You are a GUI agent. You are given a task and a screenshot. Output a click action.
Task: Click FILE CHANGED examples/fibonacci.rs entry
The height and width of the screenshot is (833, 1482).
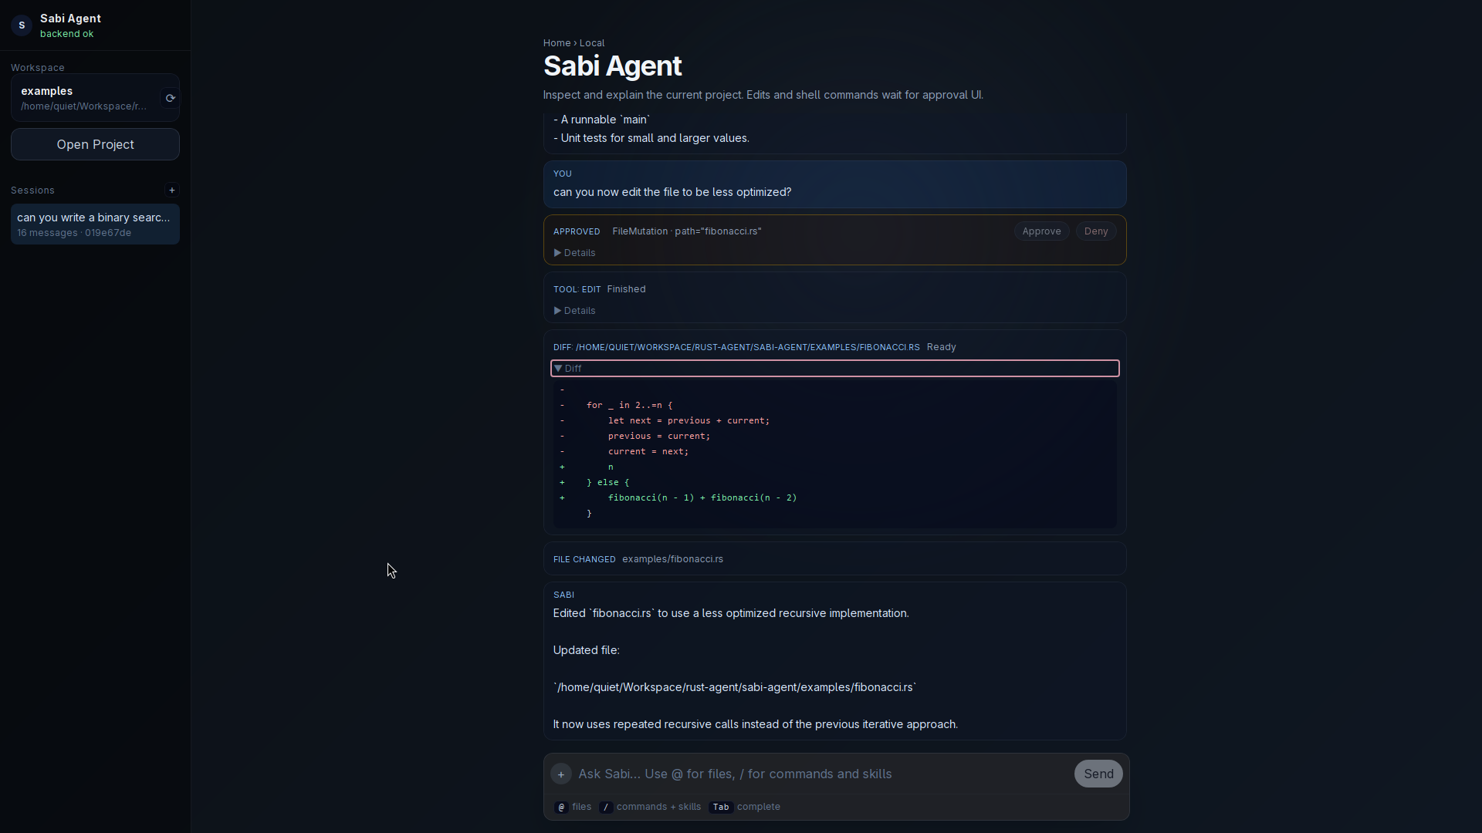click(x=834, y=559)
